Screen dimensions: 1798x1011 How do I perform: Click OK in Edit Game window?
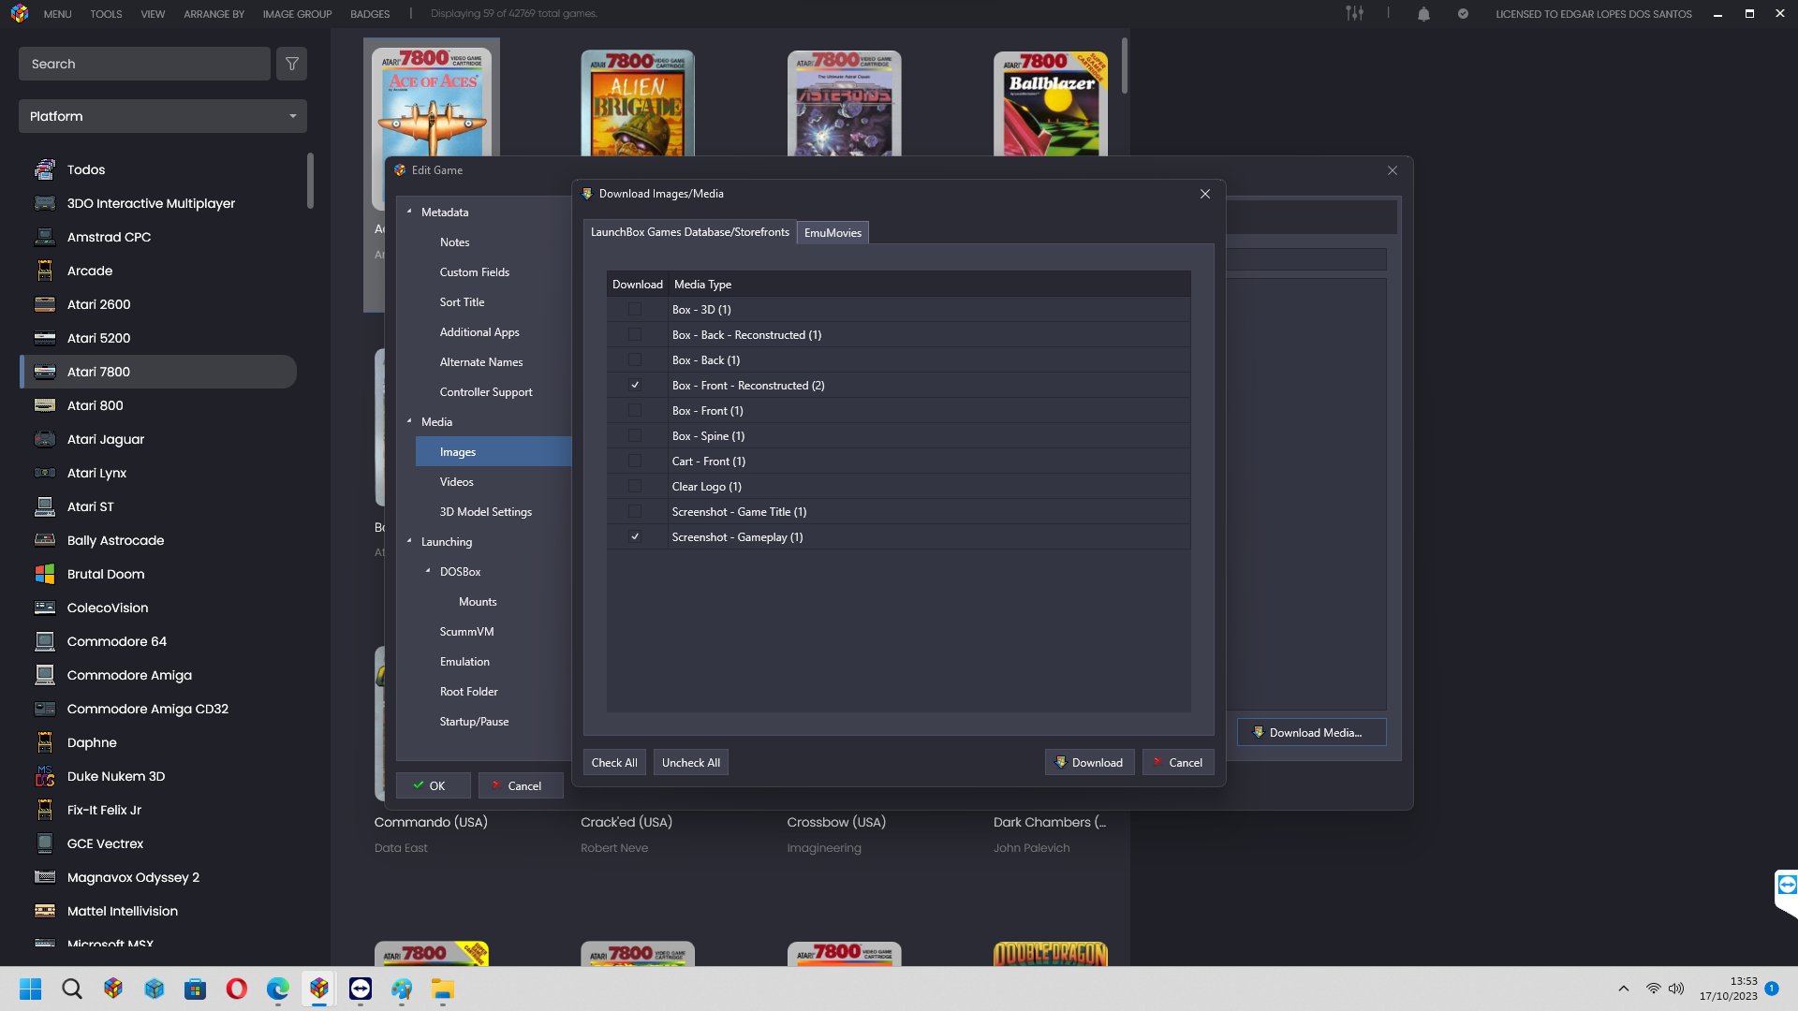tap(433, 785)
